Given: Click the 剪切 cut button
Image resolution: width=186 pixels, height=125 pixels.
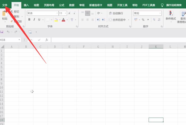Looking at the screenshot, I should click(15, 11).
